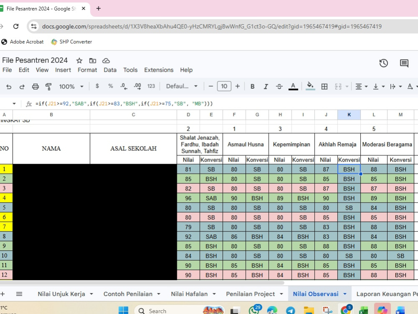This screenshot has height=314, width=418.
Task: Click the Move to folder icon
Action: [92, 61]
